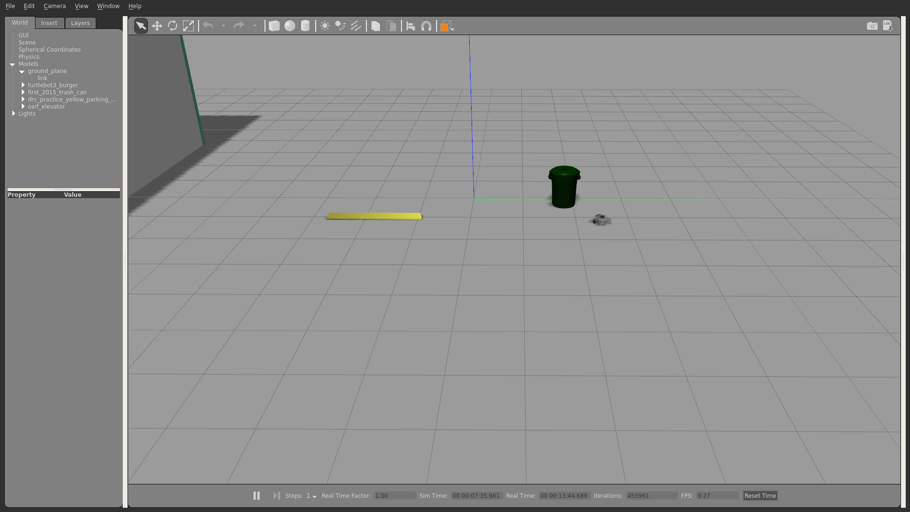The image size is (910, 512).
Task: Click the undo arrow icon
Action: (208, 26)
